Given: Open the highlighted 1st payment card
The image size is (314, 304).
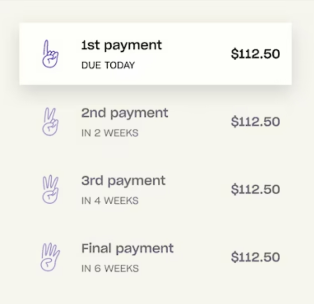Looking at the screenshot, I should click(x=156, y=54).
